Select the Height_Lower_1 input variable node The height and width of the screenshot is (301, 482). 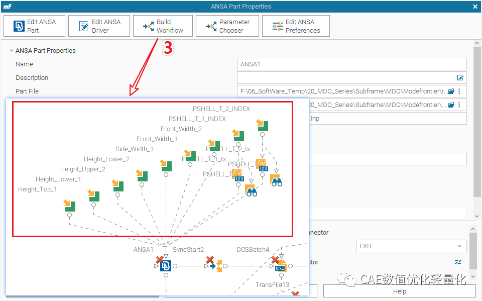(x=94, y=196)
